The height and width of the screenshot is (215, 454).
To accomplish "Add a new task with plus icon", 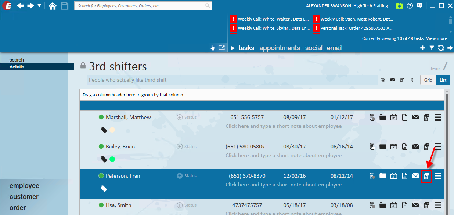I will tap(422, 48).
